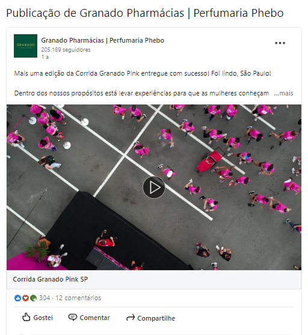
Task: Click the aerial runners video thumbnail
Action: (x=154, y=187)
